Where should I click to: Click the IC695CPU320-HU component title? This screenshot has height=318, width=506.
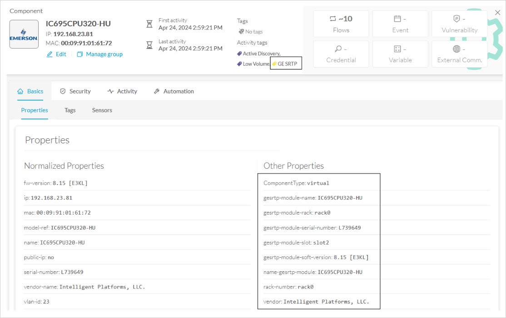pos(78,24)
